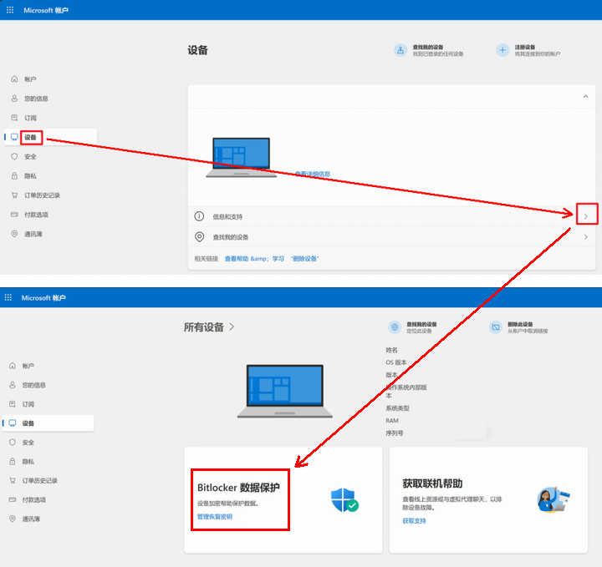
Task: Open the 查看详细信息 link
Action: [x=312, y=174]
